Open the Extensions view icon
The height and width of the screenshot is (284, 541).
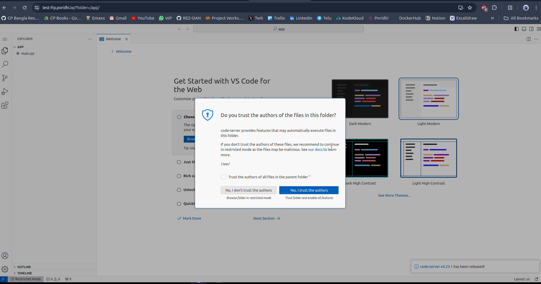coord(5,105)
